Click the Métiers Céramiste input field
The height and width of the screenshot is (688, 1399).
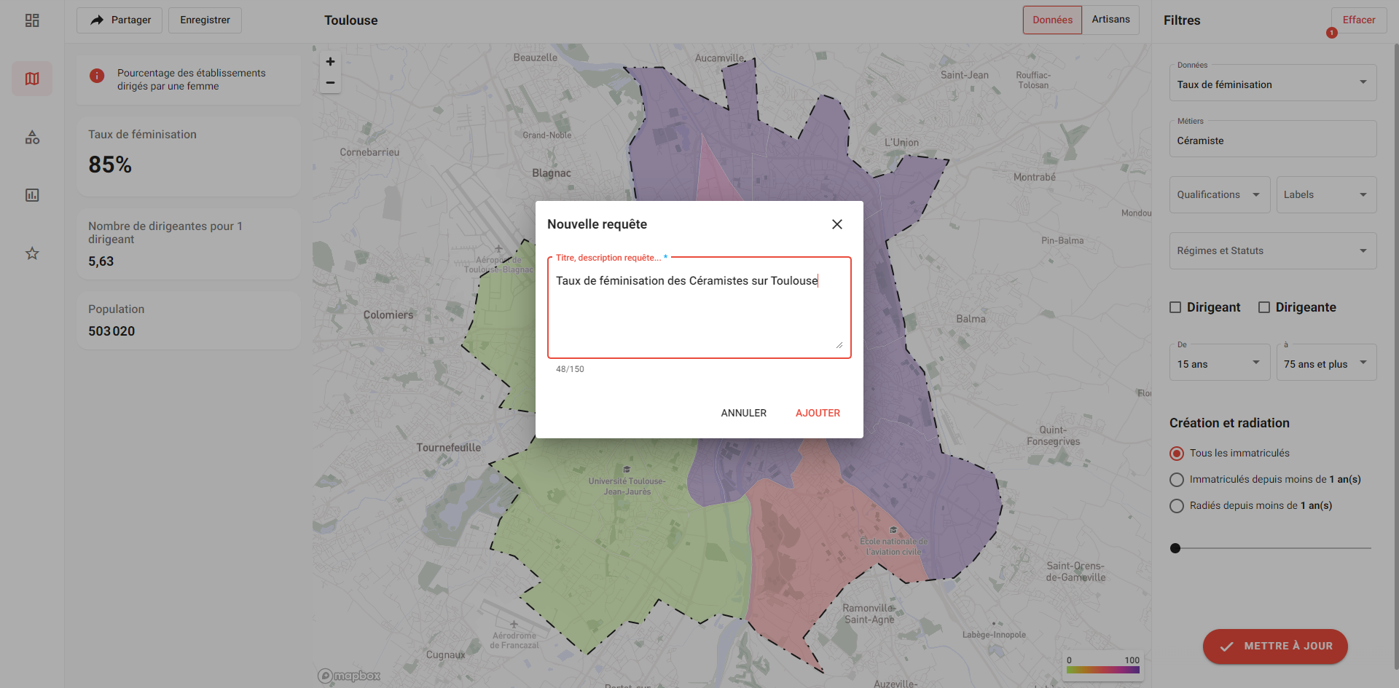1273,139
